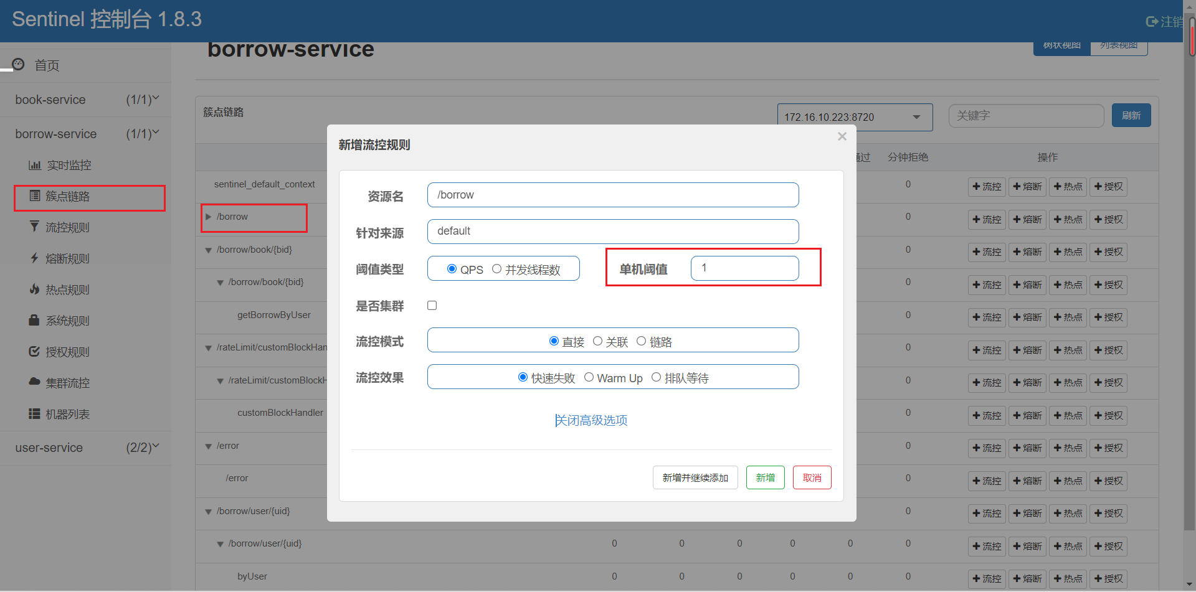The height and width of the screenshot is (592, 1196).
Task: Add 熔断 rule in byUser row
Action: pyautogui.click(x=1027, y=579)
